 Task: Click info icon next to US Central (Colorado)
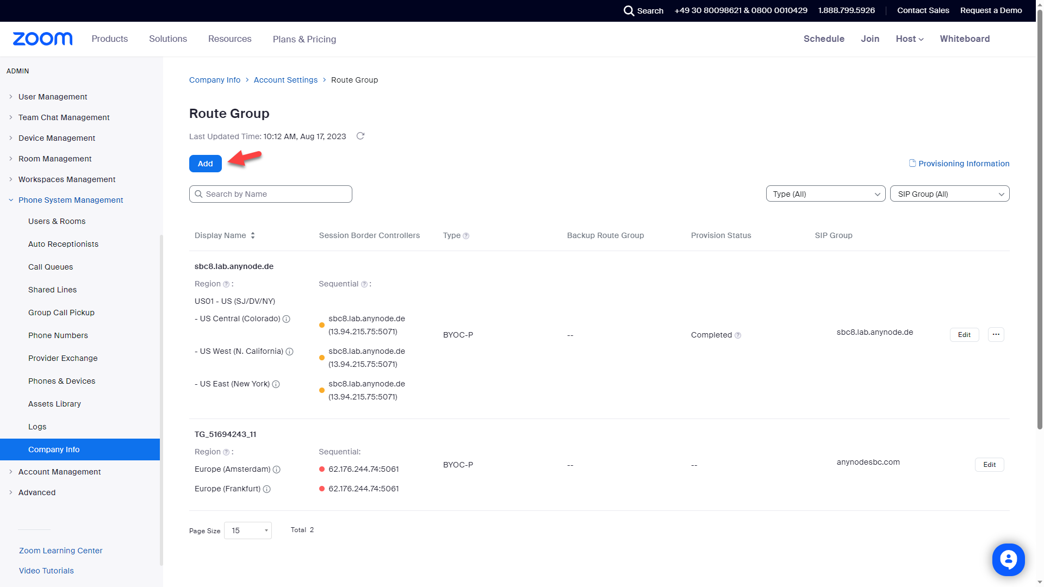(x=287, y=319)
